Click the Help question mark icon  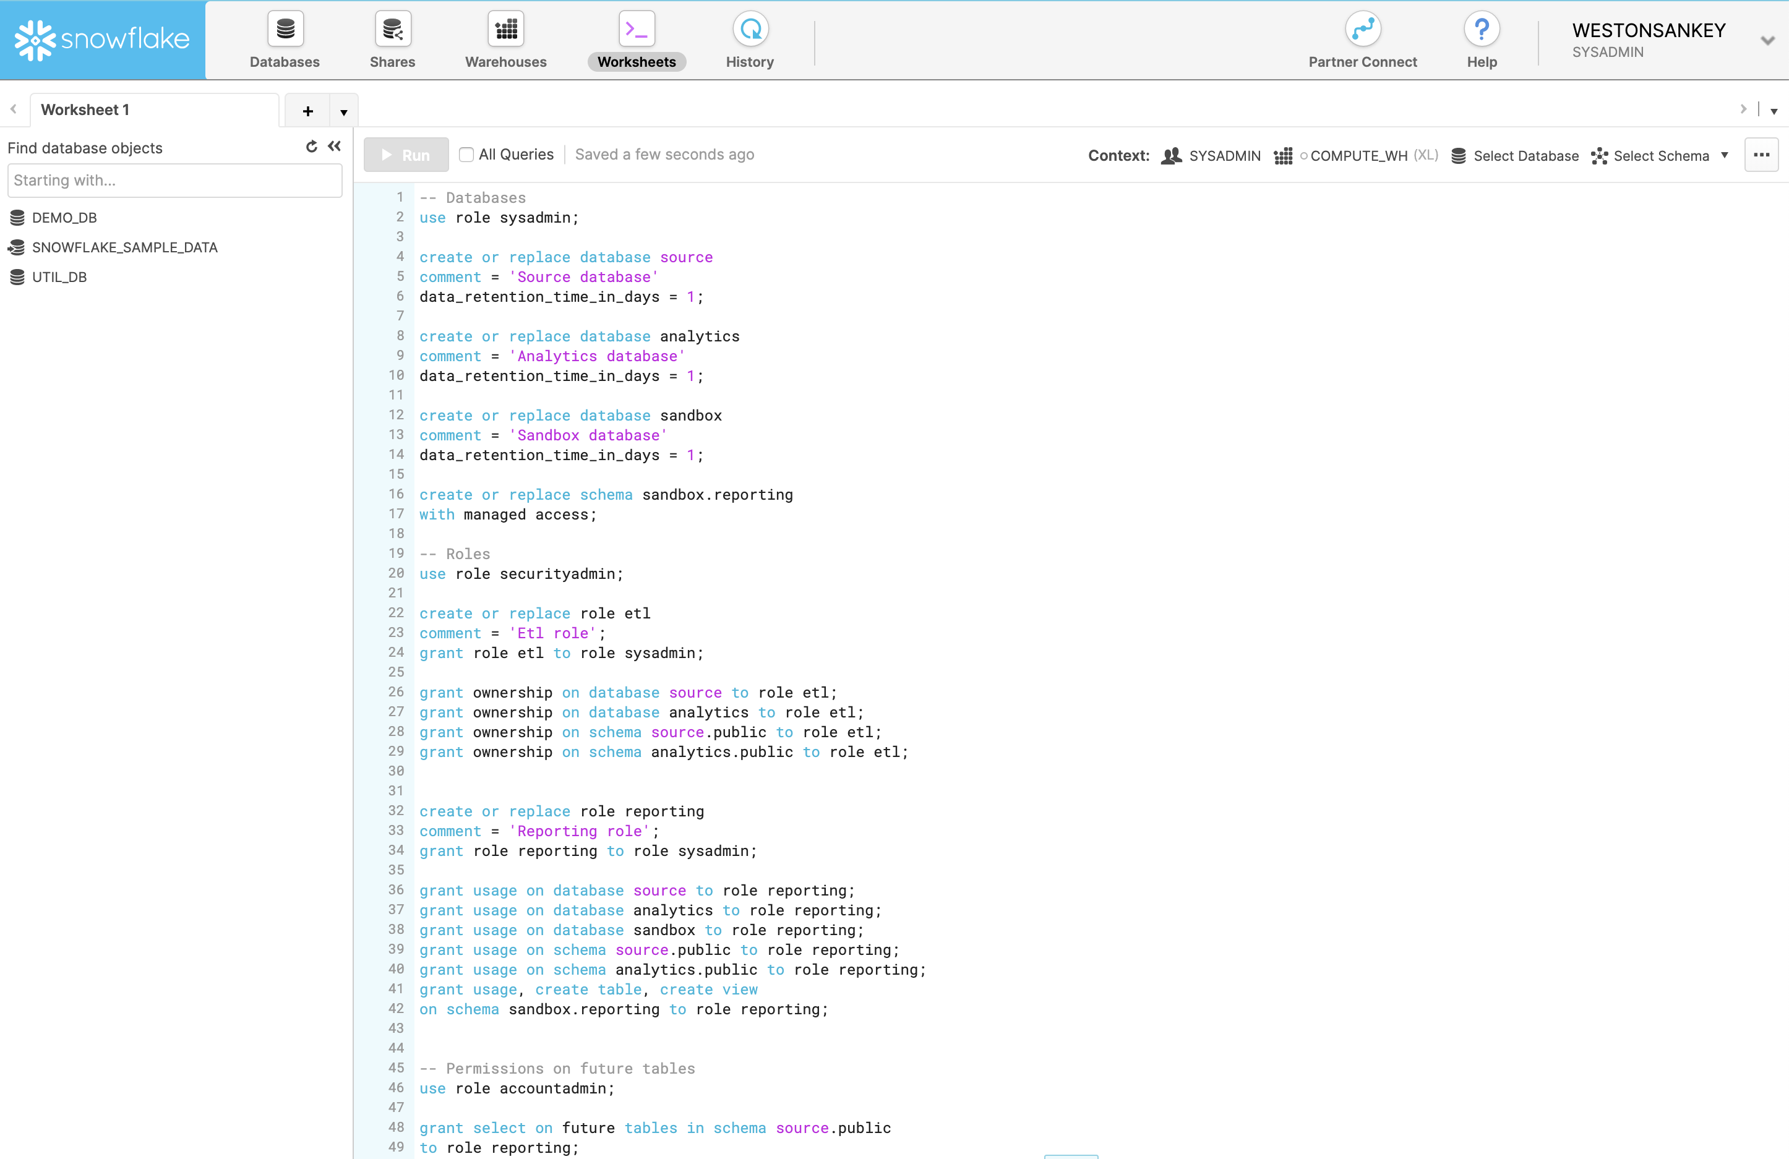coord(1482,29)
